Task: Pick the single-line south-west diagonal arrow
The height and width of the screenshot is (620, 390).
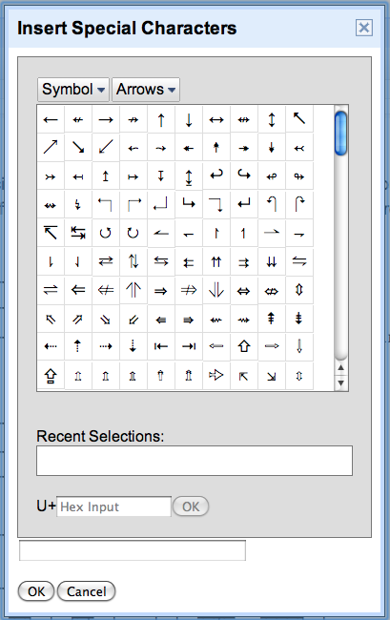Action: pos(106,148)
